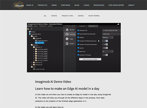Open the Batch Size dropdown showing 32
This screenshot has width=147, height=108.
click(108, 51)
